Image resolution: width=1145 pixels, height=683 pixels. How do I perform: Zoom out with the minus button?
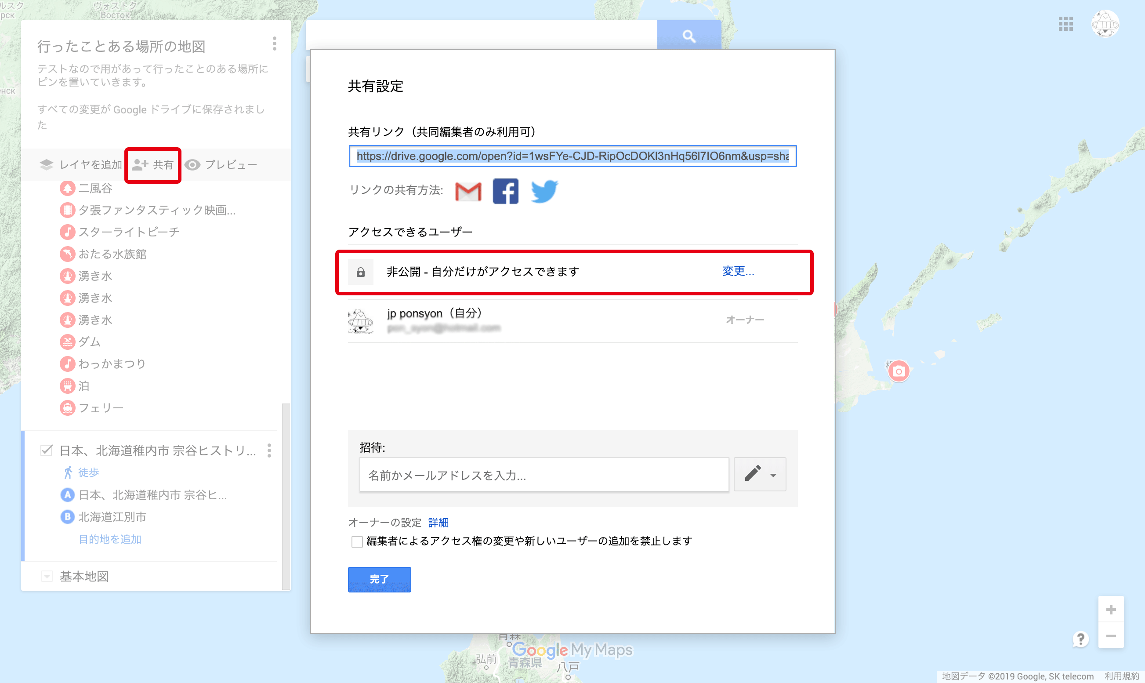pos(1111,636)
